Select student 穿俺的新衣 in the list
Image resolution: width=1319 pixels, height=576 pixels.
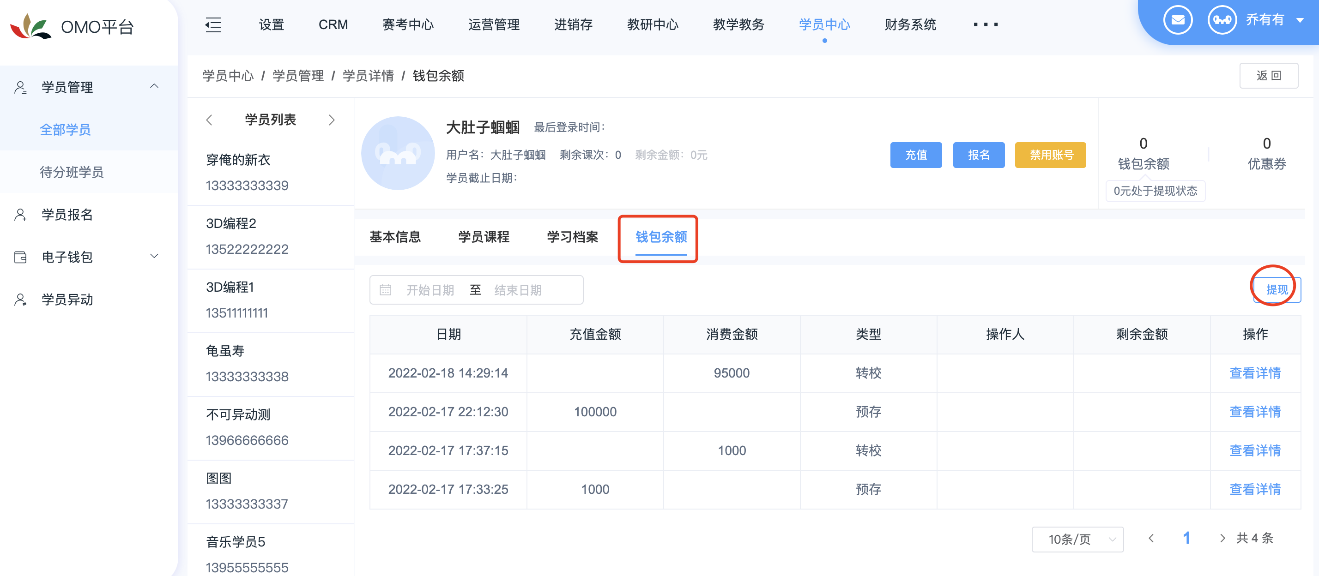[x=270, y=173]
